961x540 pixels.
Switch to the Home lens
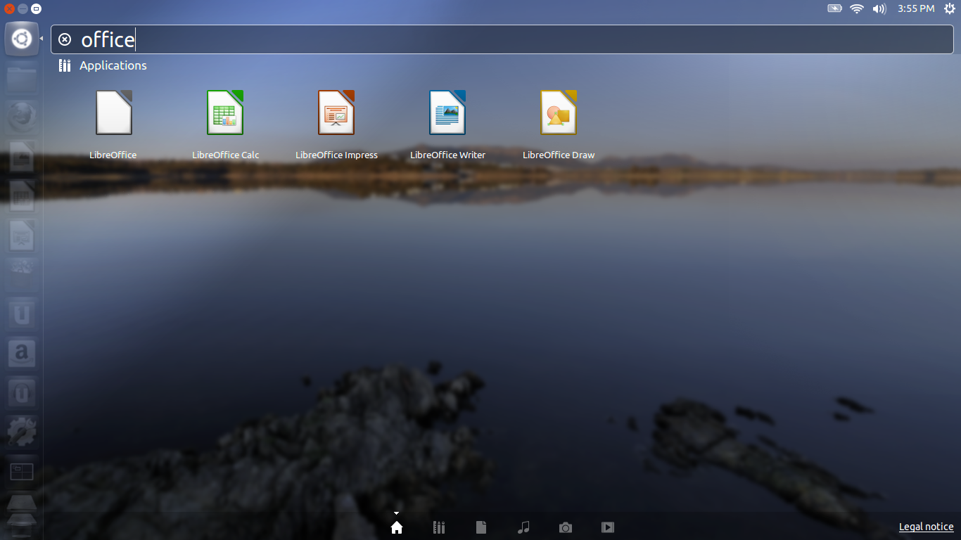(397, 527)
